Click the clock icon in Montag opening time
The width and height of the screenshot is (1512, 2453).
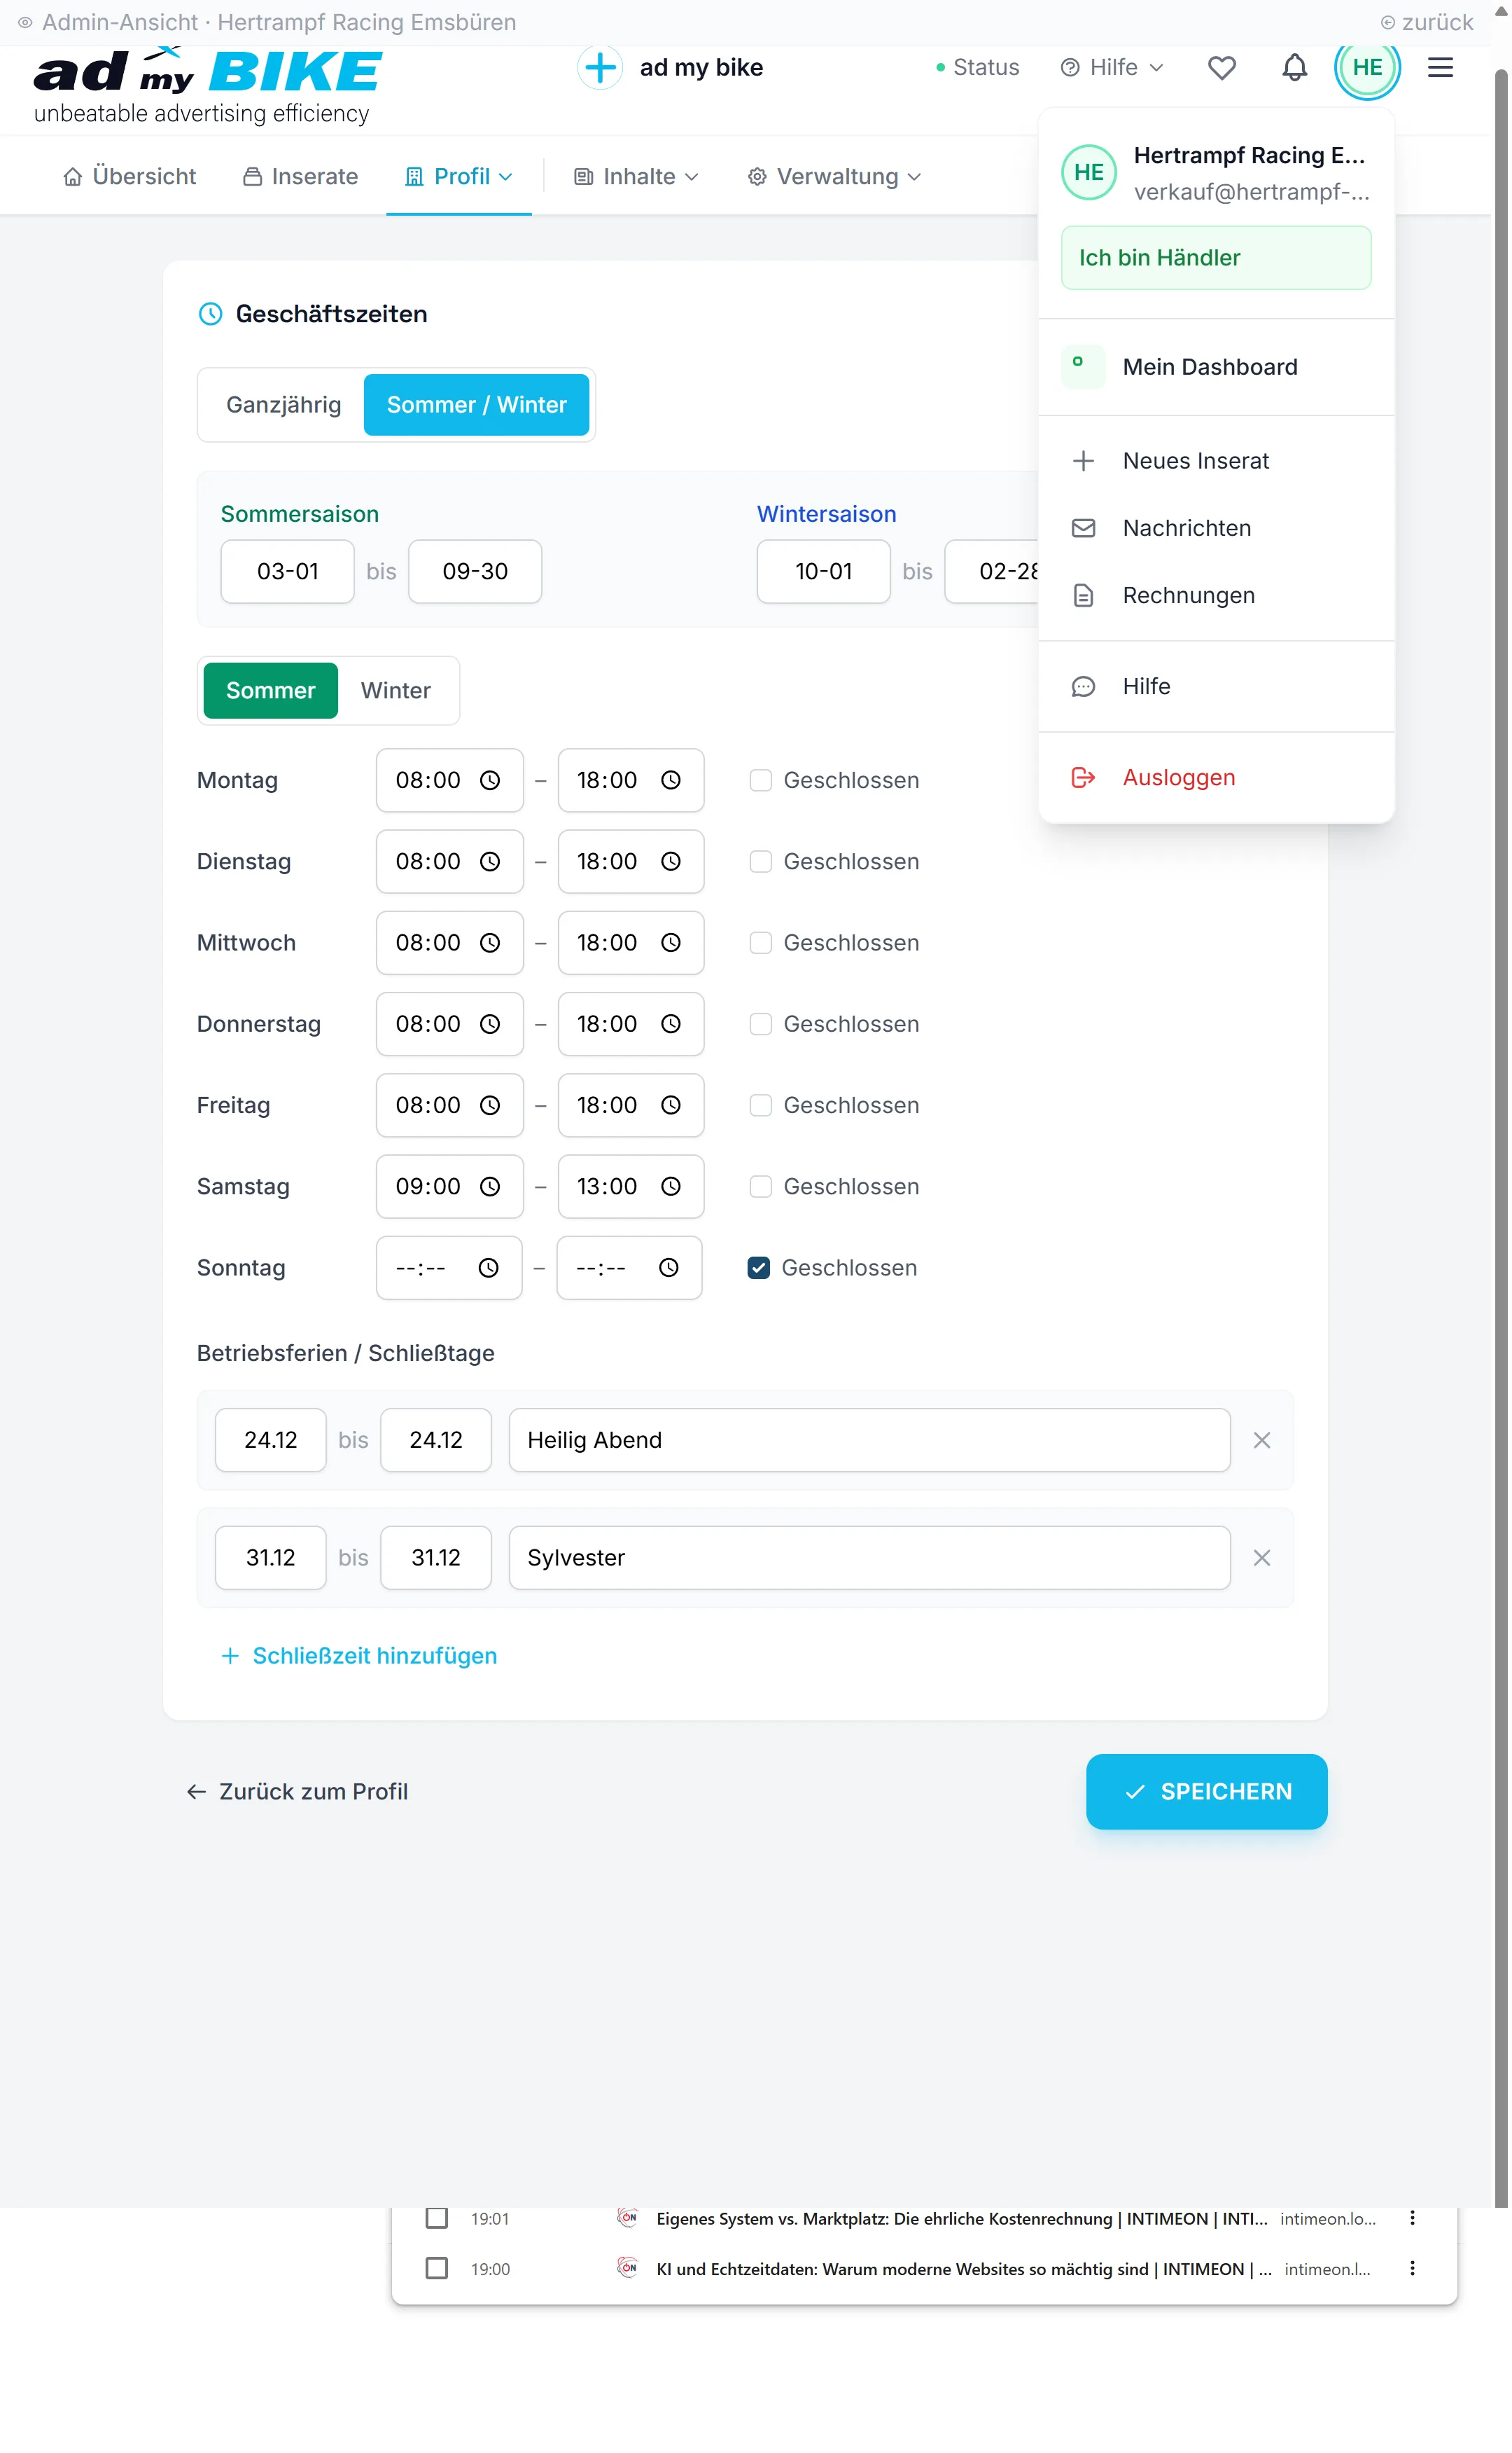point(490,780)
